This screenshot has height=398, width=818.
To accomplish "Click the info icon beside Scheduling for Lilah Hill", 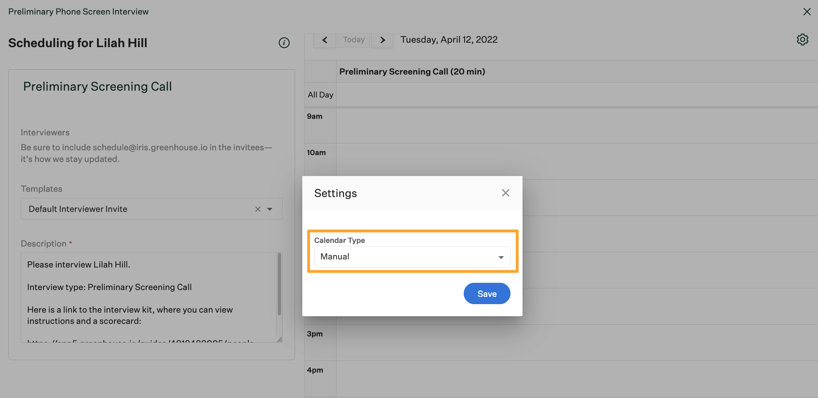I will 284,43.
